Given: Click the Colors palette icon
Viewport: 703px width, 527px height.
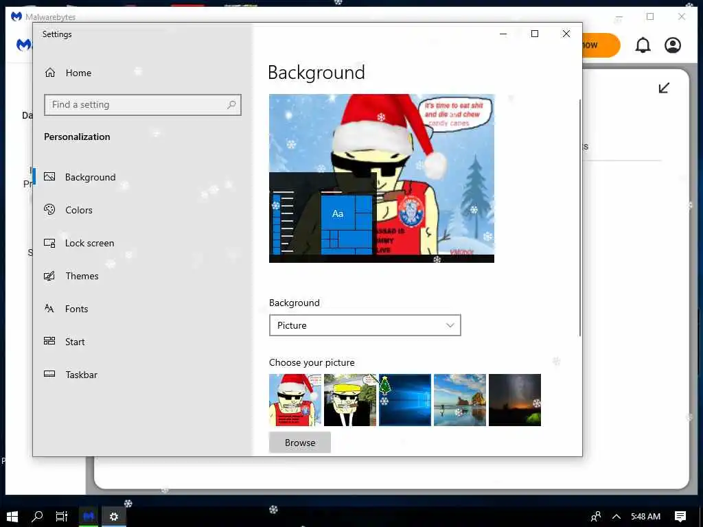Looking at the screenshot, I should 49,209.
